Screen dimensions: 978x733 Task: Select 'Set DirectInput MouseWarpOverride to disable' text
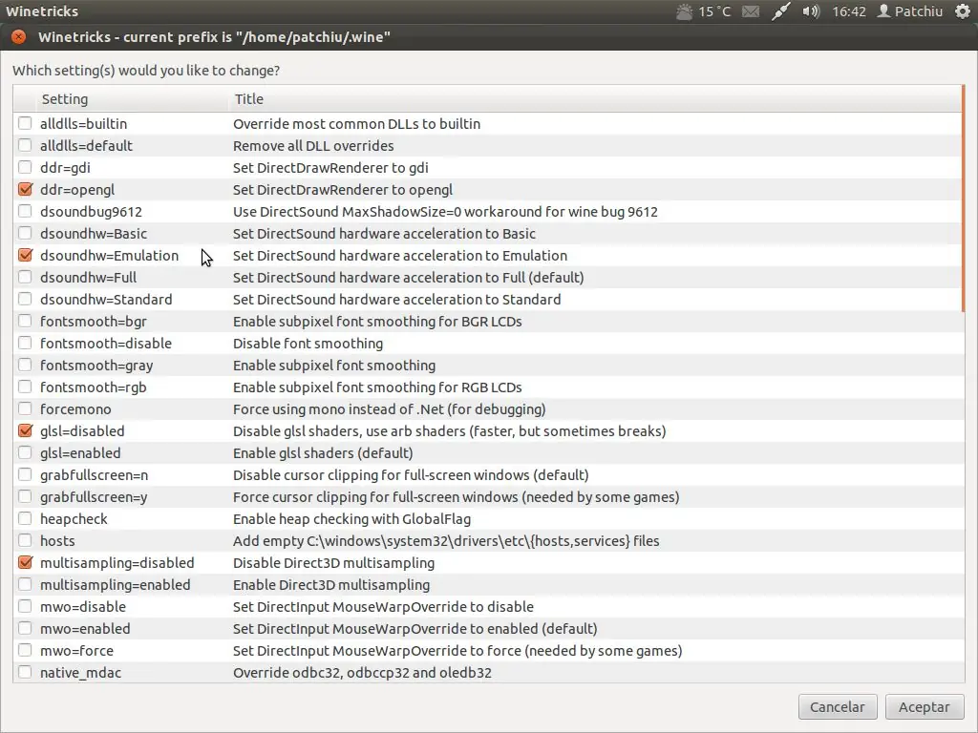point(384,606)
